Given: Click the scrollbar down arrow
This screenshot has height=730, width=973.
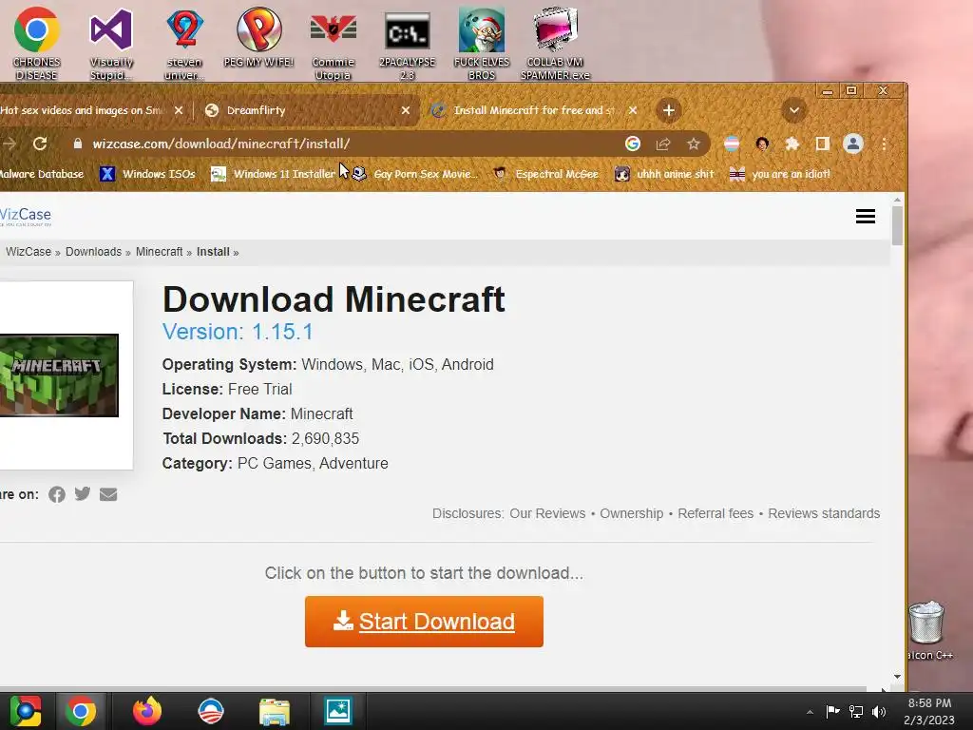Looking at the screenshot, I should [x=897, y=677].
